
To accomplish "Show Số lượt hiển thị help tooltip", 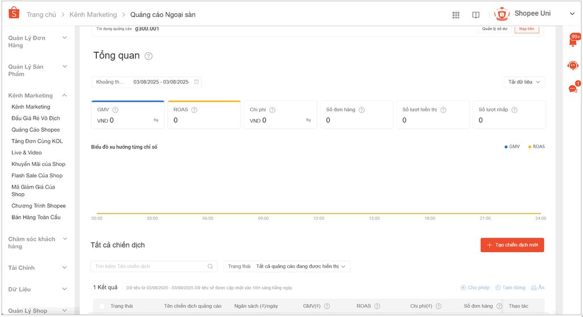I will pyautogui.click(x=443, y=110).
